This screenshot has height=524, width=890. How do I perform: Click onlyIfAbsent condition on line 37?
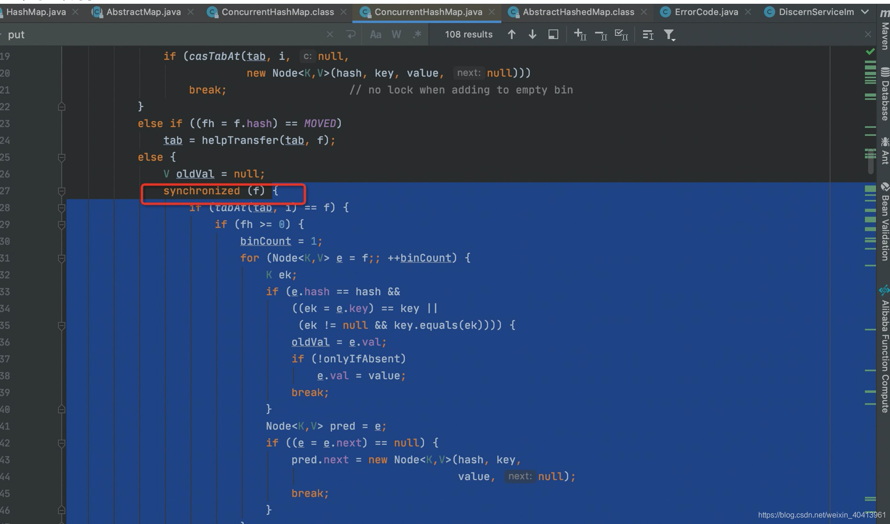(361, 359)
